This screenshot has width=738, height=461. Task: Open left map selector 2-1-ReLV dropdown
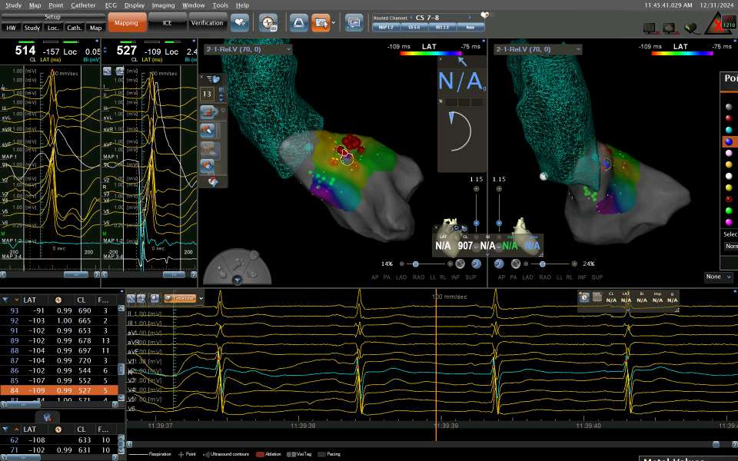click(248, 49)
